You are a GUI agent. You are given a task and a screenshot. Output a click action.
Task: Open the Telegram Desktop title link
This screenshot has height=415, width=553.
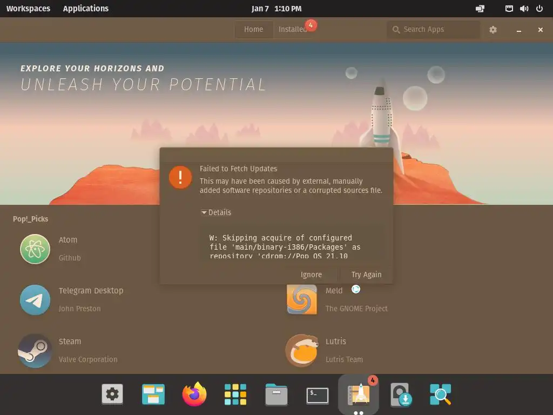[91, 290]
